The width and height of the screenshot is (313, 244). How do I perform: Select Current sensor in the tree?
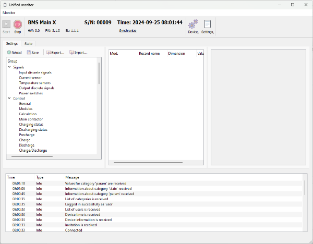click(30, 78)
